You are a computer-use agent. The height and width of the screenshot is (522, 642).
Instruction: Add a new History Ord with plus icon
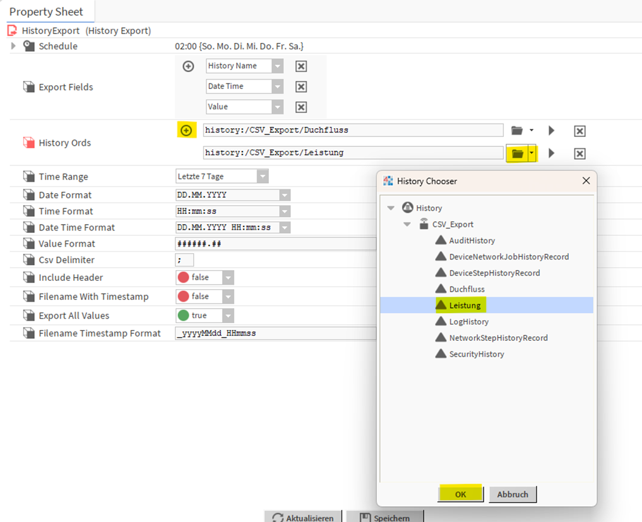[186, 130]
